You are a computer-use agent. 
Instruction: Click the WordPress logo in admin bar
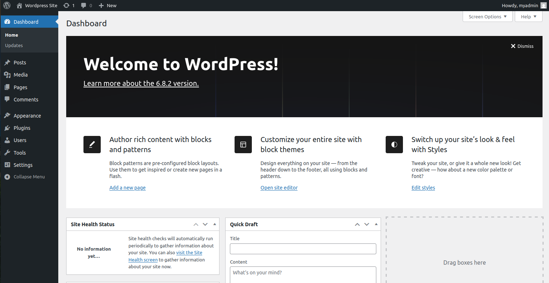(7, 5)
